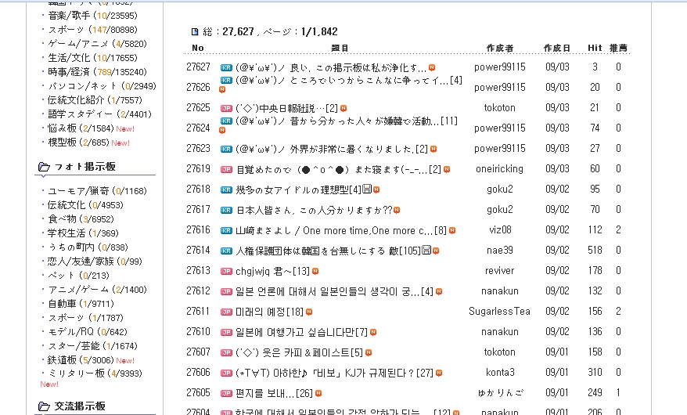Click the Hit column header
Image resolution: width=687 pixels, height=415 pixels.
click(x=595, y=49)
